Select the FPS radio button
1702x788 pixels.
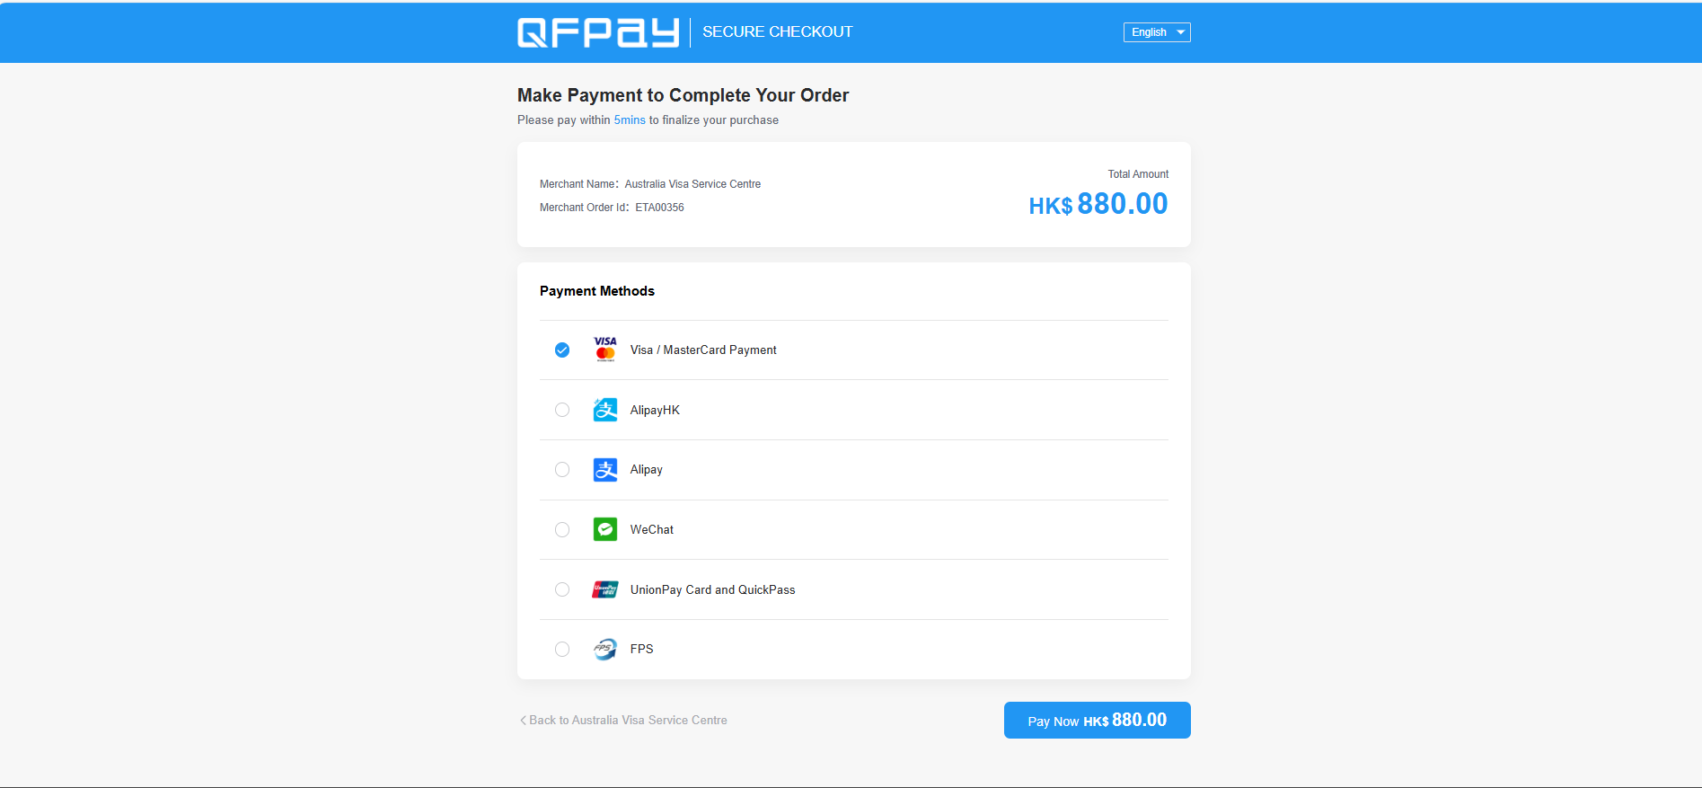click(x=562, y=649)
